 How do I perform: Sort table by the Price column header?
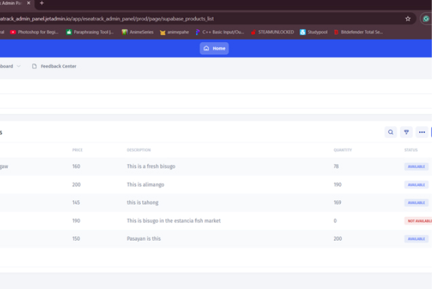pos(77,150)
